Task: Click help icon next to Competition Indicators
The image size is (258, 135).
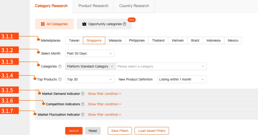Action: (x=83, y=104)
